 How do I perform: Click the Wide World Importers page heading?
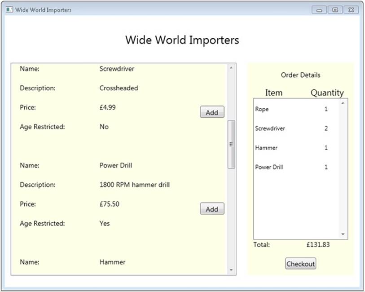coord(182,40)
